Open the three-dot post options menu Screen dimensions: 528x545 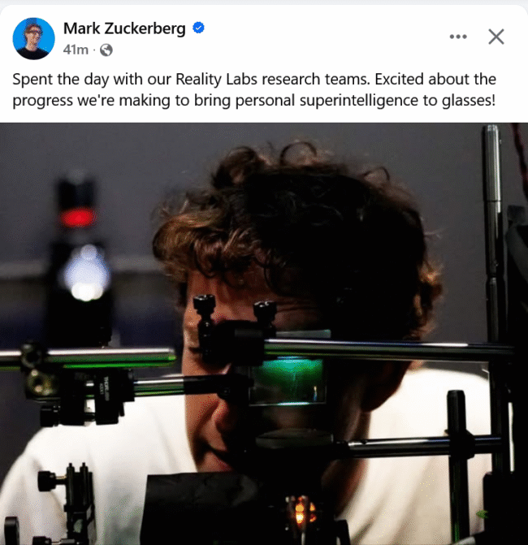(x=458, y=37)
